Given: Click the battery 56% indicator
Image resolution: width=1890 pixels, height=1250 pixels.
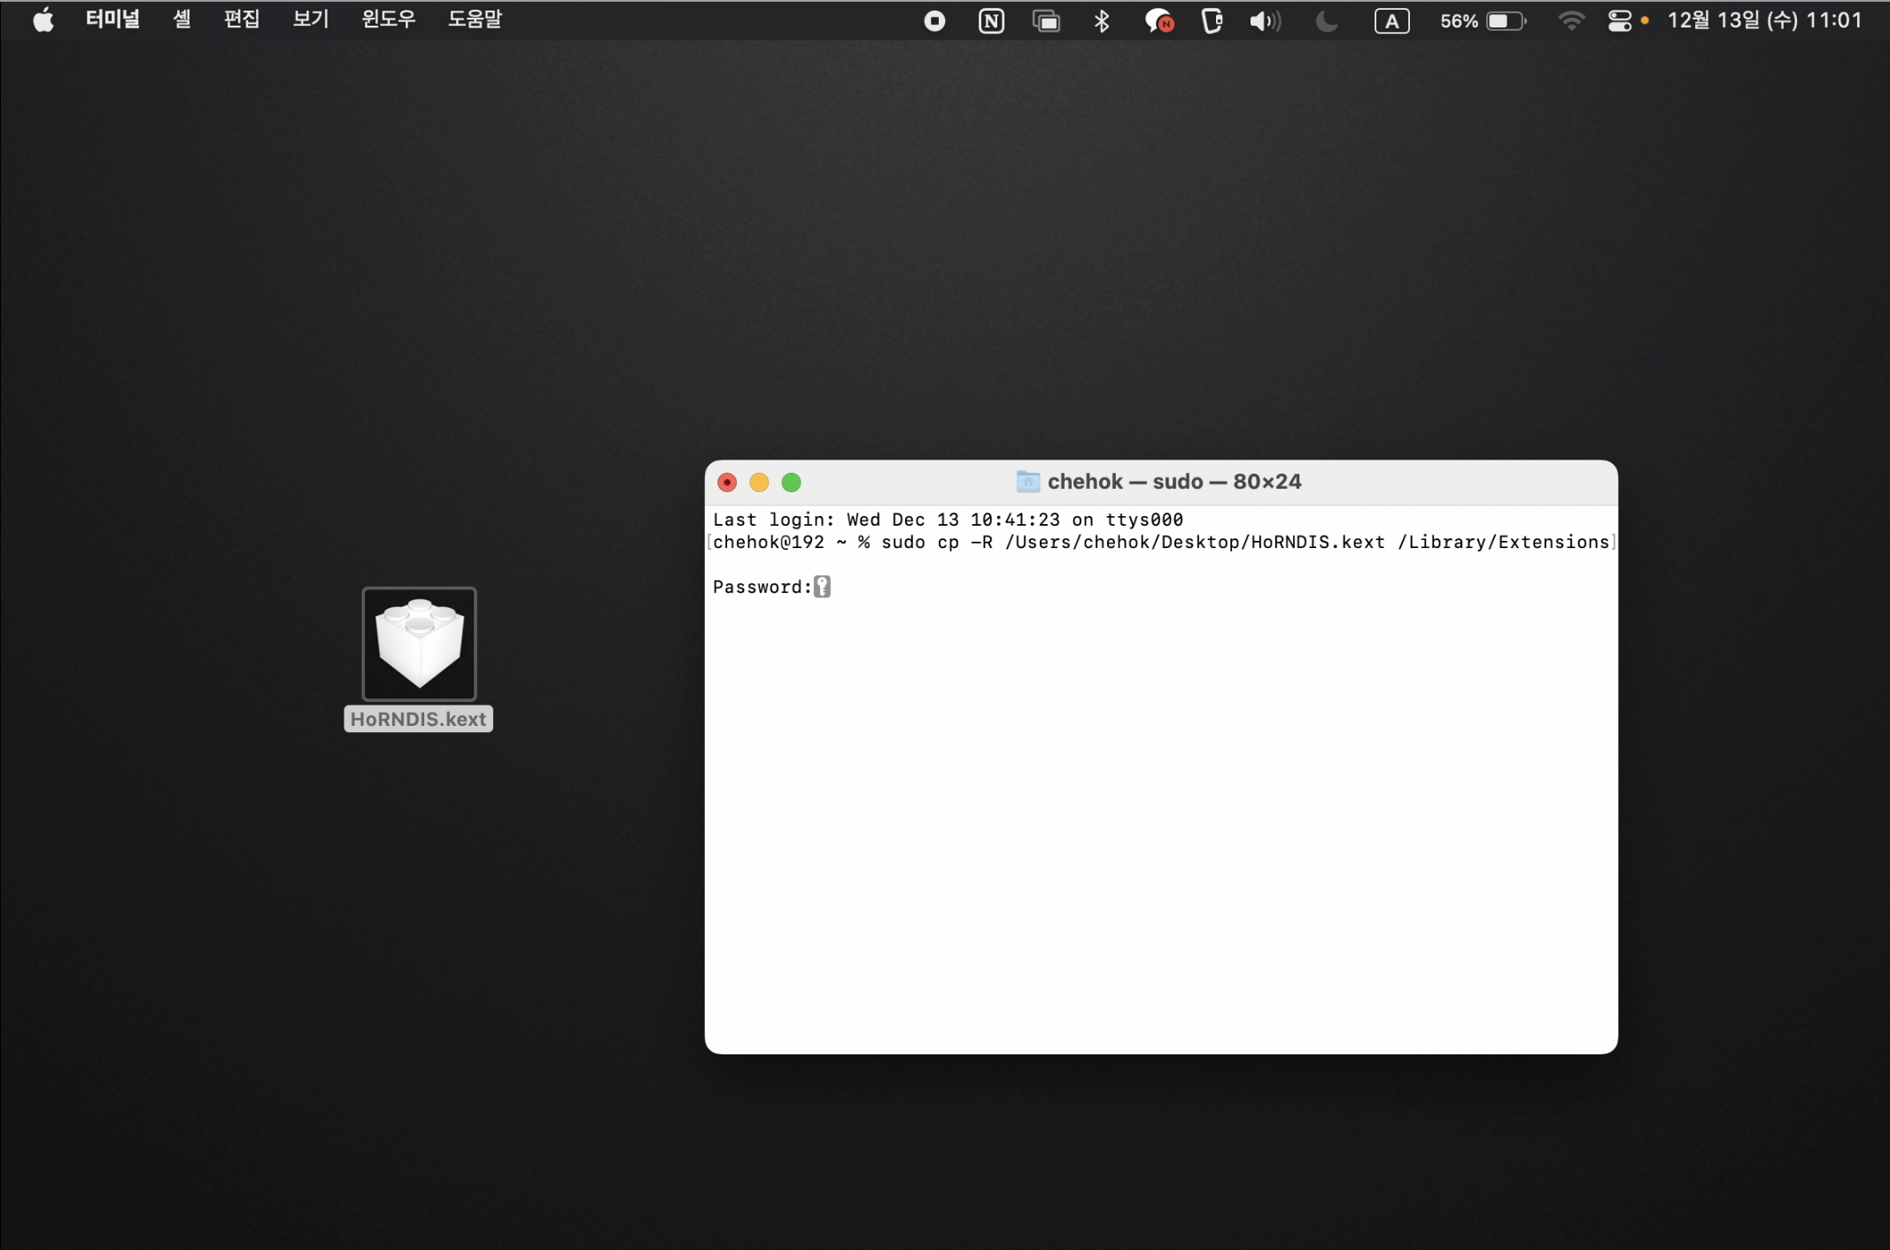Looking at the screenshot, I should pos(1483,21).
